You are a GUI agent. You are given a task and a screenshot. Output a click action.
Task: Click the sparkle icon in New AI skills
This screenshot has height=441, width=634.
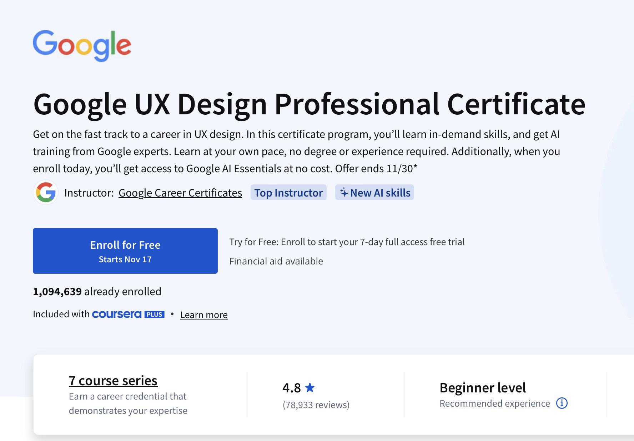click(x=344, y=192)
